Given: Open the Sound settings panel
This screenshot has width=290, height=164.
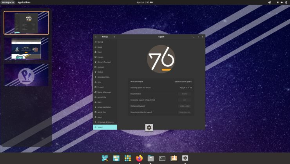Looking at the screenshot, I should tap(105, 47).
